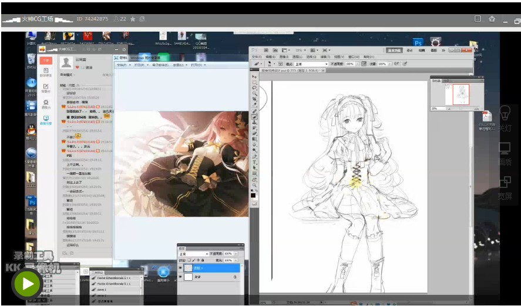Select the Brush tool in toolbar
Image resolution: width=521 pixels, height=306 pixels.
255,116
